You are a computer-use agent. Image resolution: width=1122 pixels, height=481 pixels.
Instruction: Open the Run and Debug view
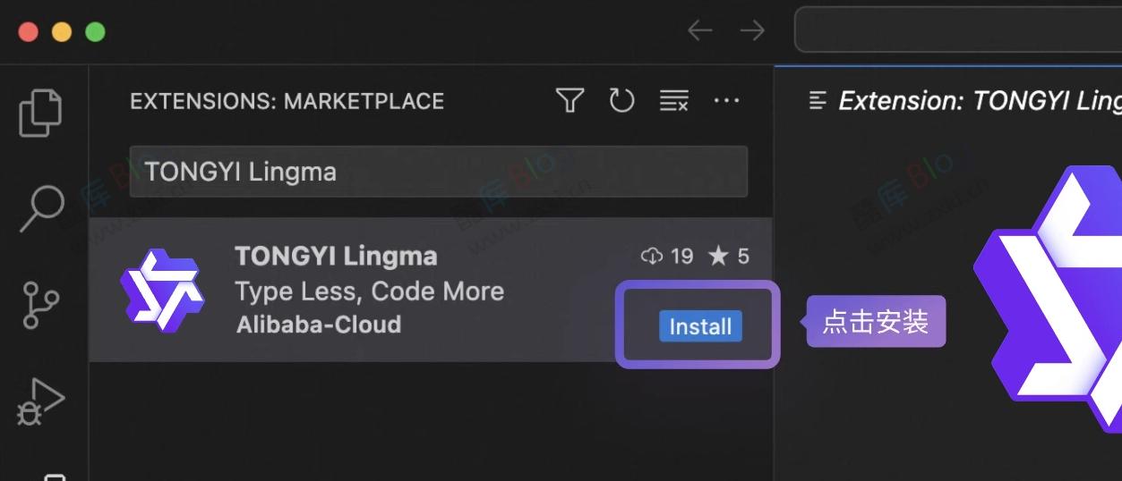41,401
